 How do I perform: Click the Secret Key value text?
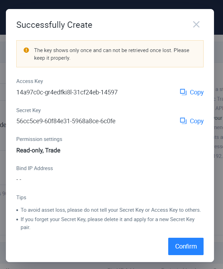click(x=66, y=121)
